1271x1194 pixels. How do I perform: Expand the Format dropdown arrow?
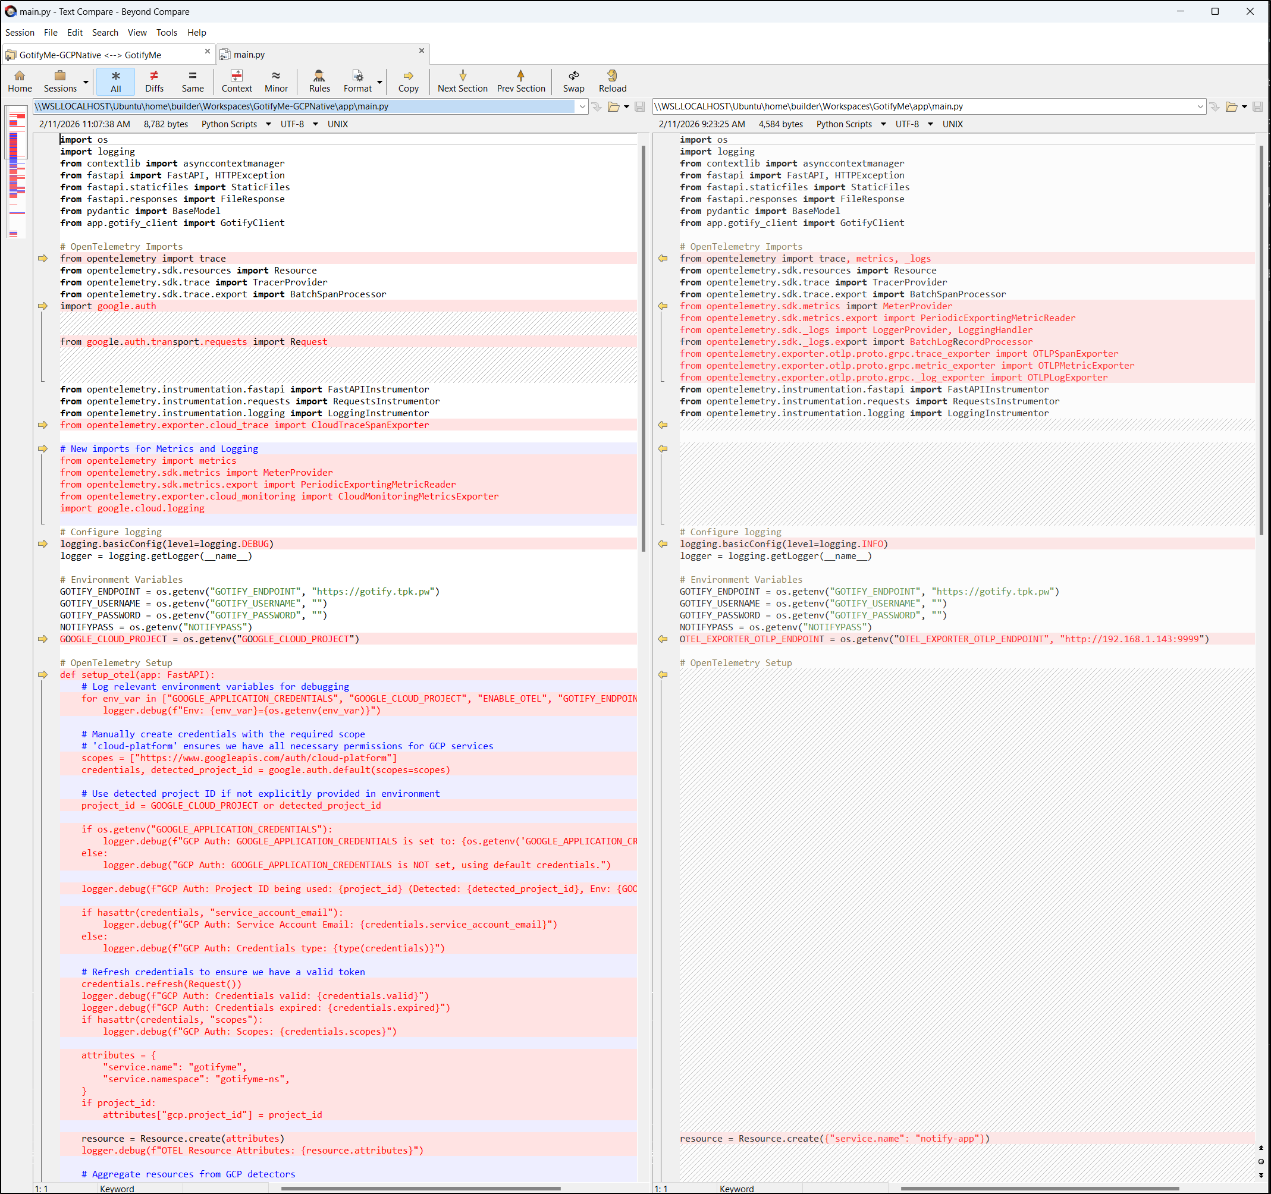coord(380,83)
